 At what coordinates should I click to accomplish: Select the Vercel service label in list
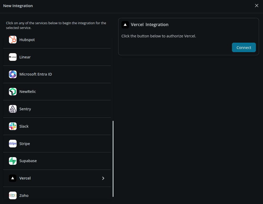coord(25,178)
